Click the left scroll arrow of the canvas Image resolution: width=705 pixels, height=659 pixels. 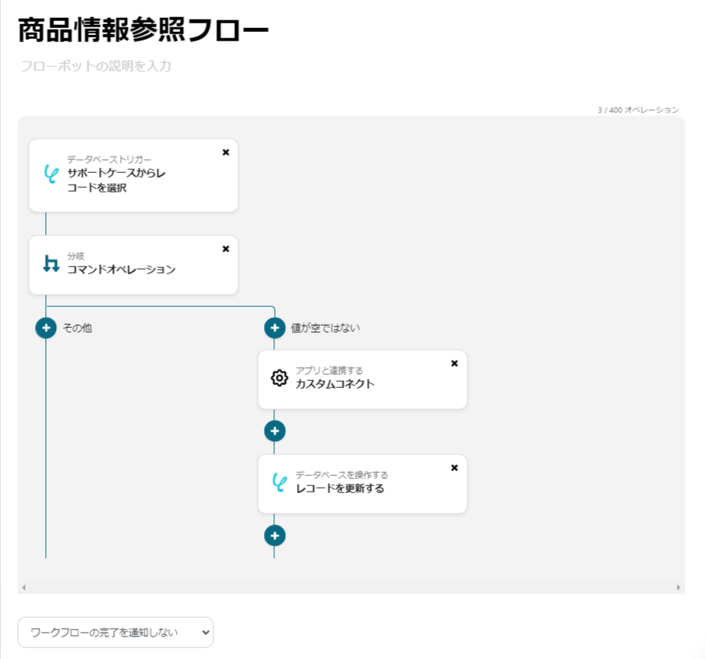coord(24,587)
